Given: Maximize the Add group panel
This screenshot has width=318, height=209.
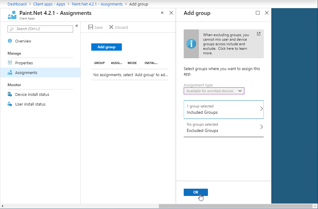Looking at the screenshot, I should point(258,13).
